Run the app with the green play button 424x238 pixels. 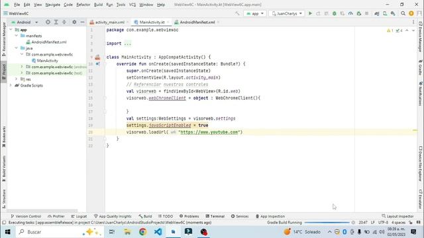310,13
